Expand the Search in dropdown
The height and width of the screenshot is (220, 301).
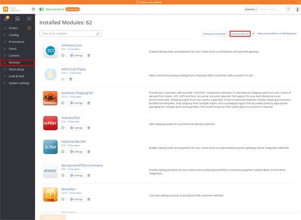[250, 9]
